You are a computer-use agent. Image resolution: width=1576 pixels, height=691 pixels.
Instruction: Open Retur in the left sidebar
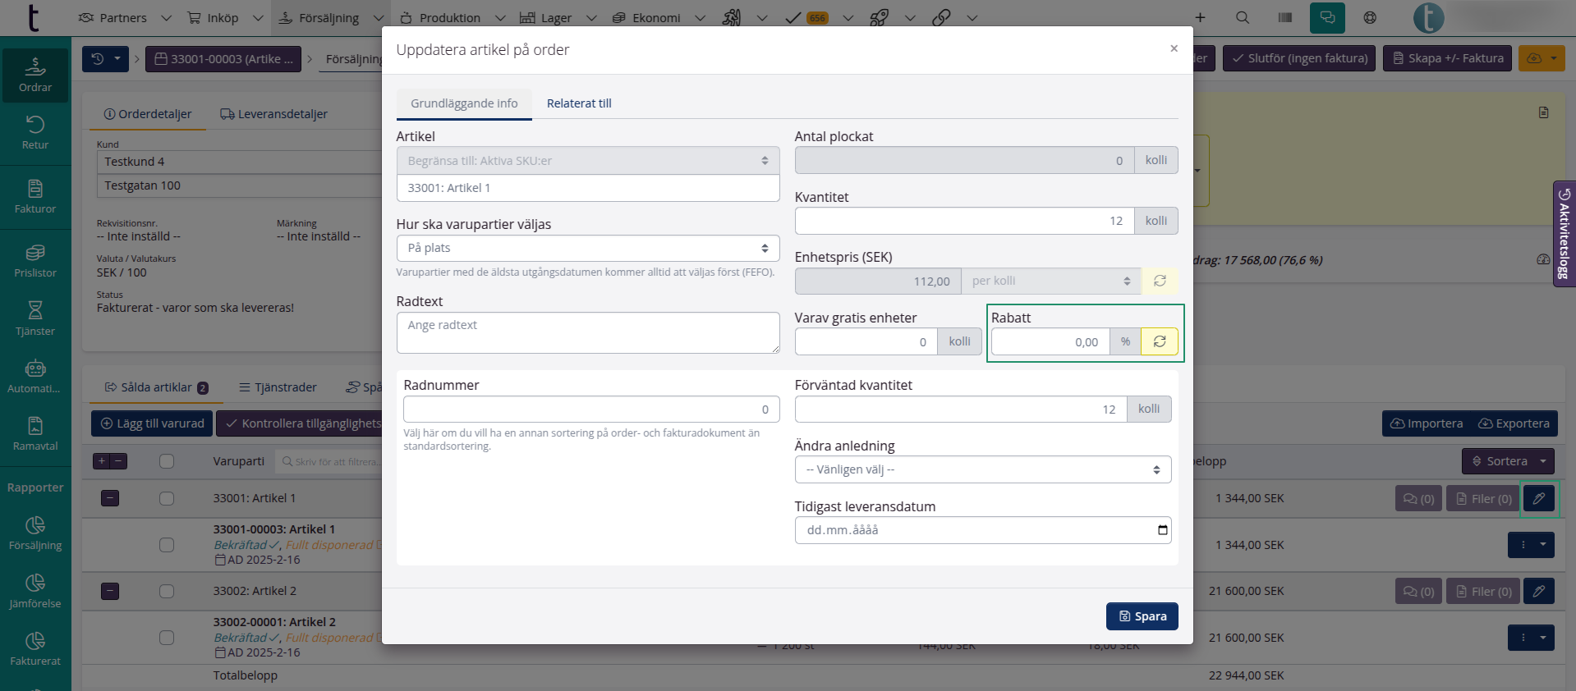[35, 132]
